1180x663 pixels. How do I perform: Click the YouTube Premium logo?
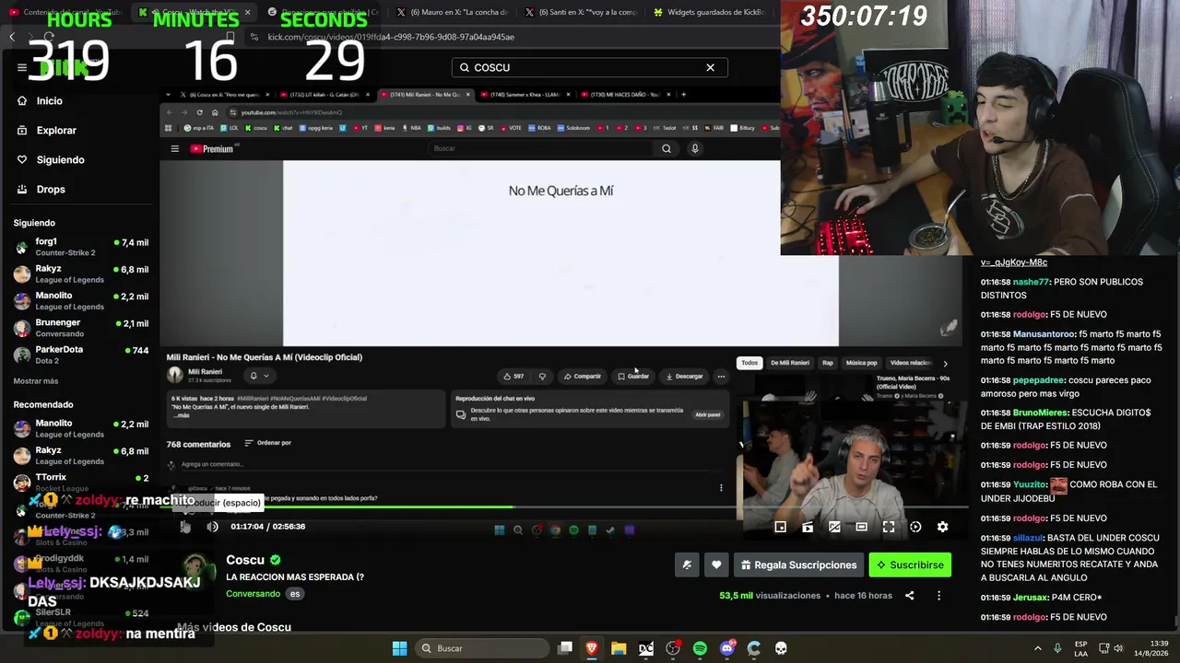click(x=212, y=148)
